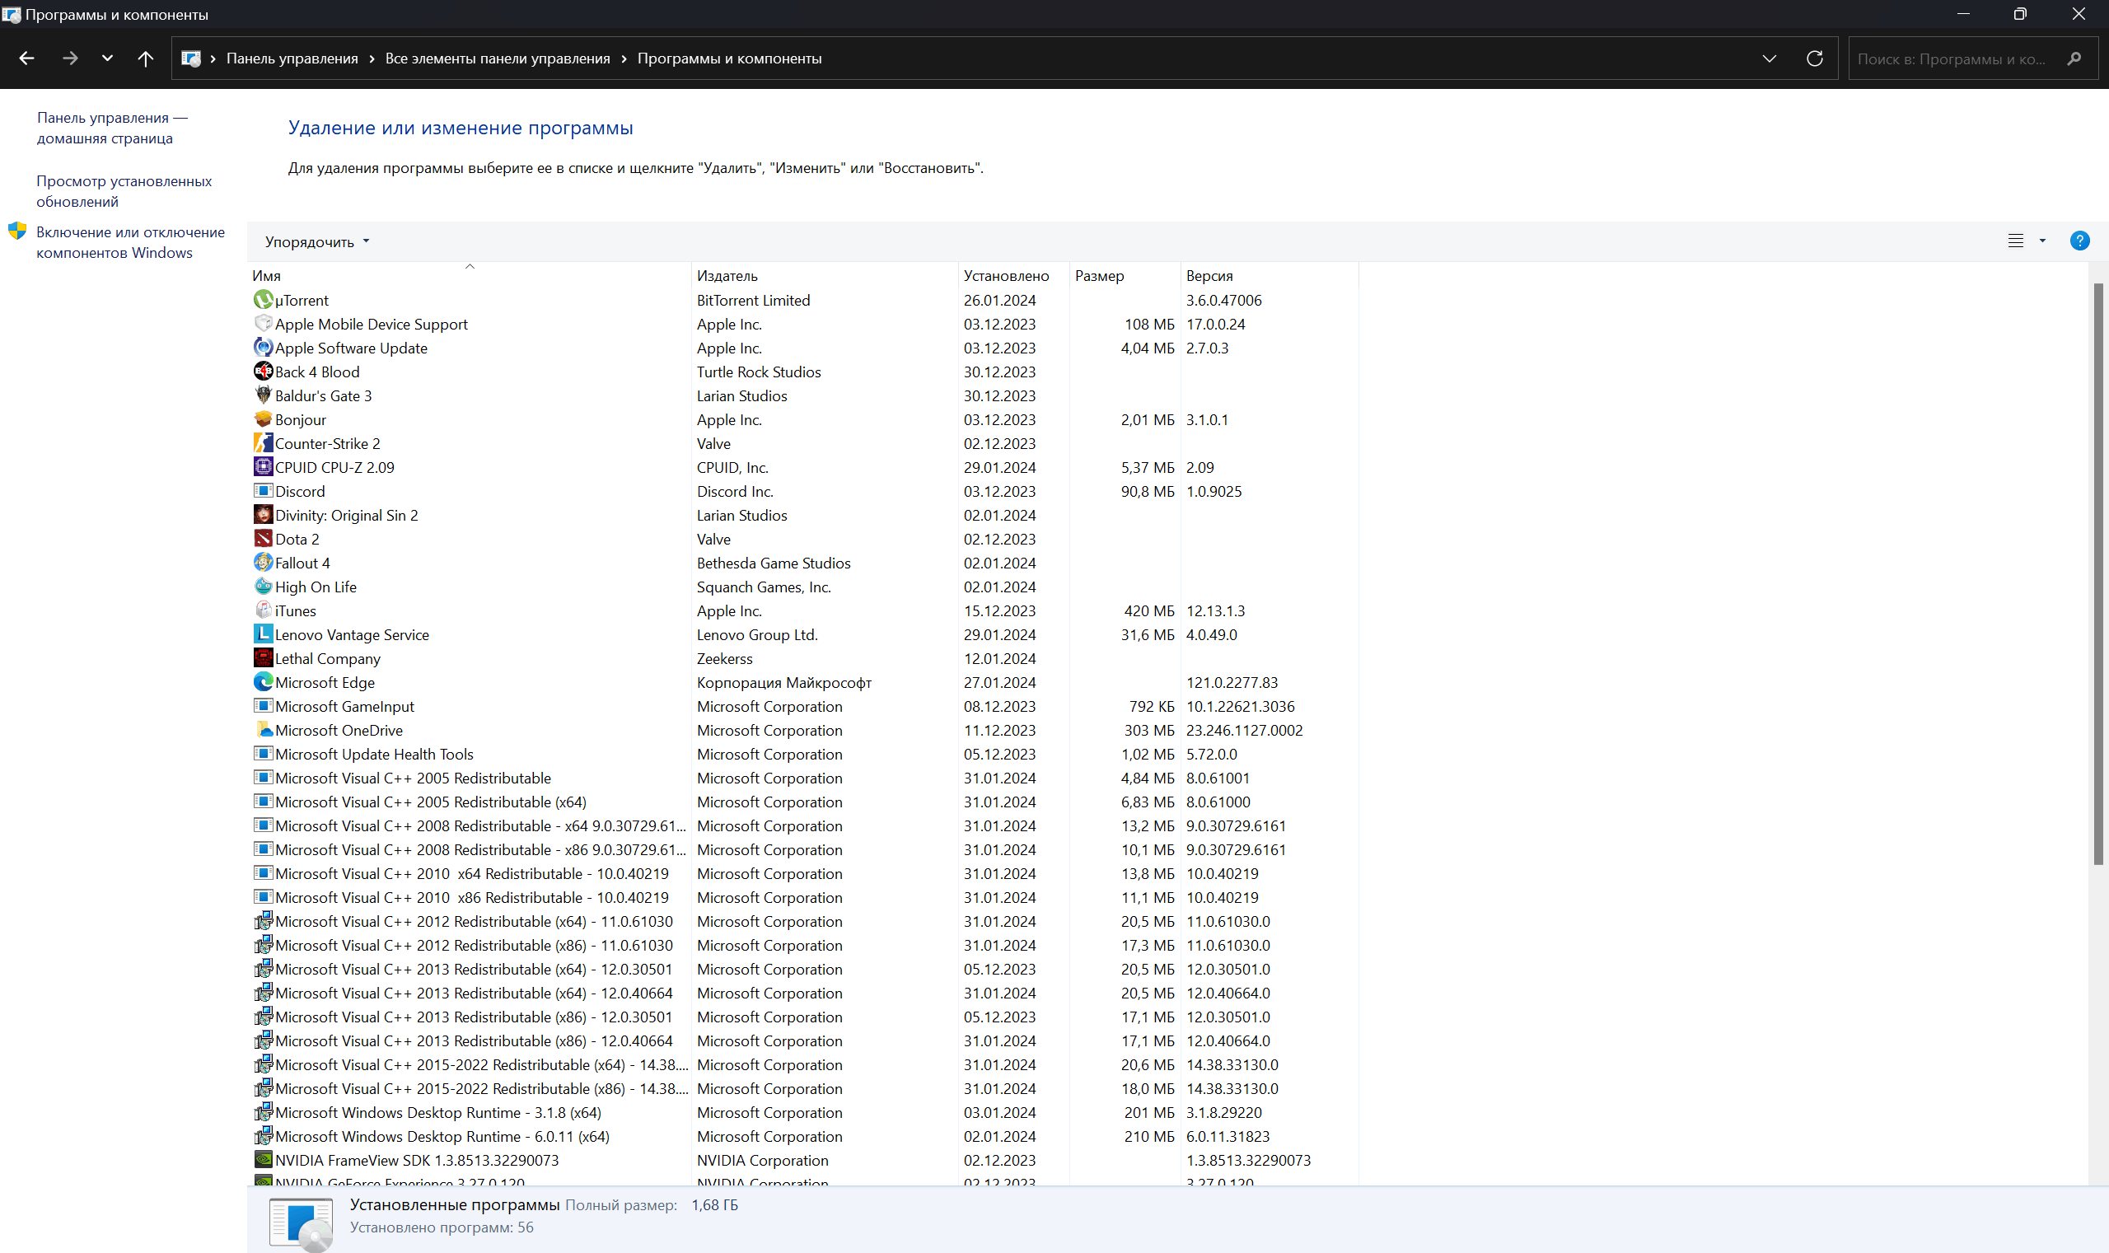Click version 121.0.2277.83

coord(1232,682)
